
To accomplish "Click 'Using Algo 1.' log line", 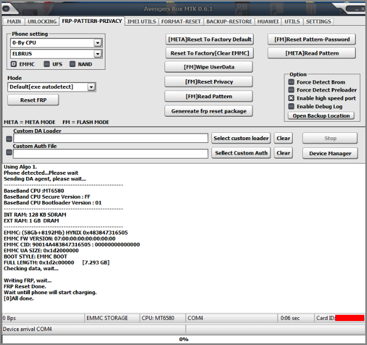I will [x=20, y=167].
